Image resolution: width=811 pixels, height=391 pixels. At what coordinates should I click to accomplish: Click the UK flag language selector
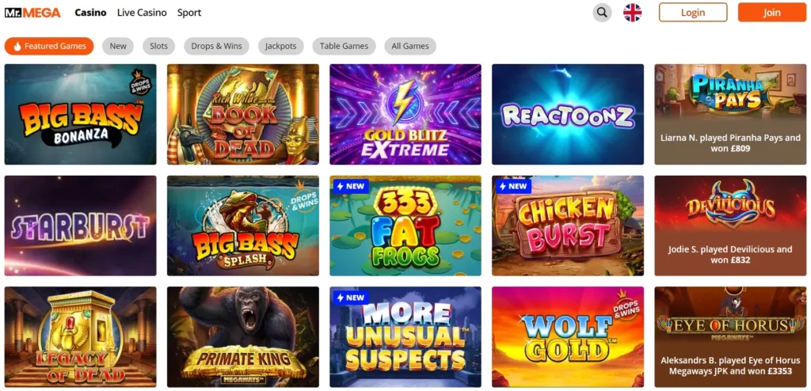[632, 13]
